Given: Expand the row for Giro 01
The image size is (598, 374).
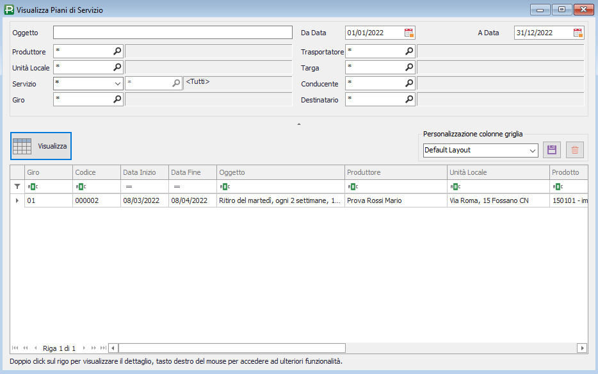Looking at the screenshot, I should pos(17,200).
